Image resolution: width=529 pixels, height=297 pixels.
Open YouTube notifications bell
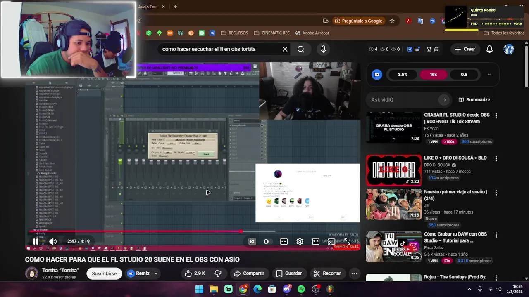point(489,49)
